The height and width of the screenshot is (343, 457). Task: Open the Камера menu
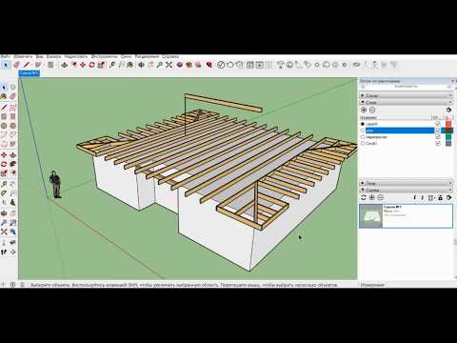tap(53, 56)
